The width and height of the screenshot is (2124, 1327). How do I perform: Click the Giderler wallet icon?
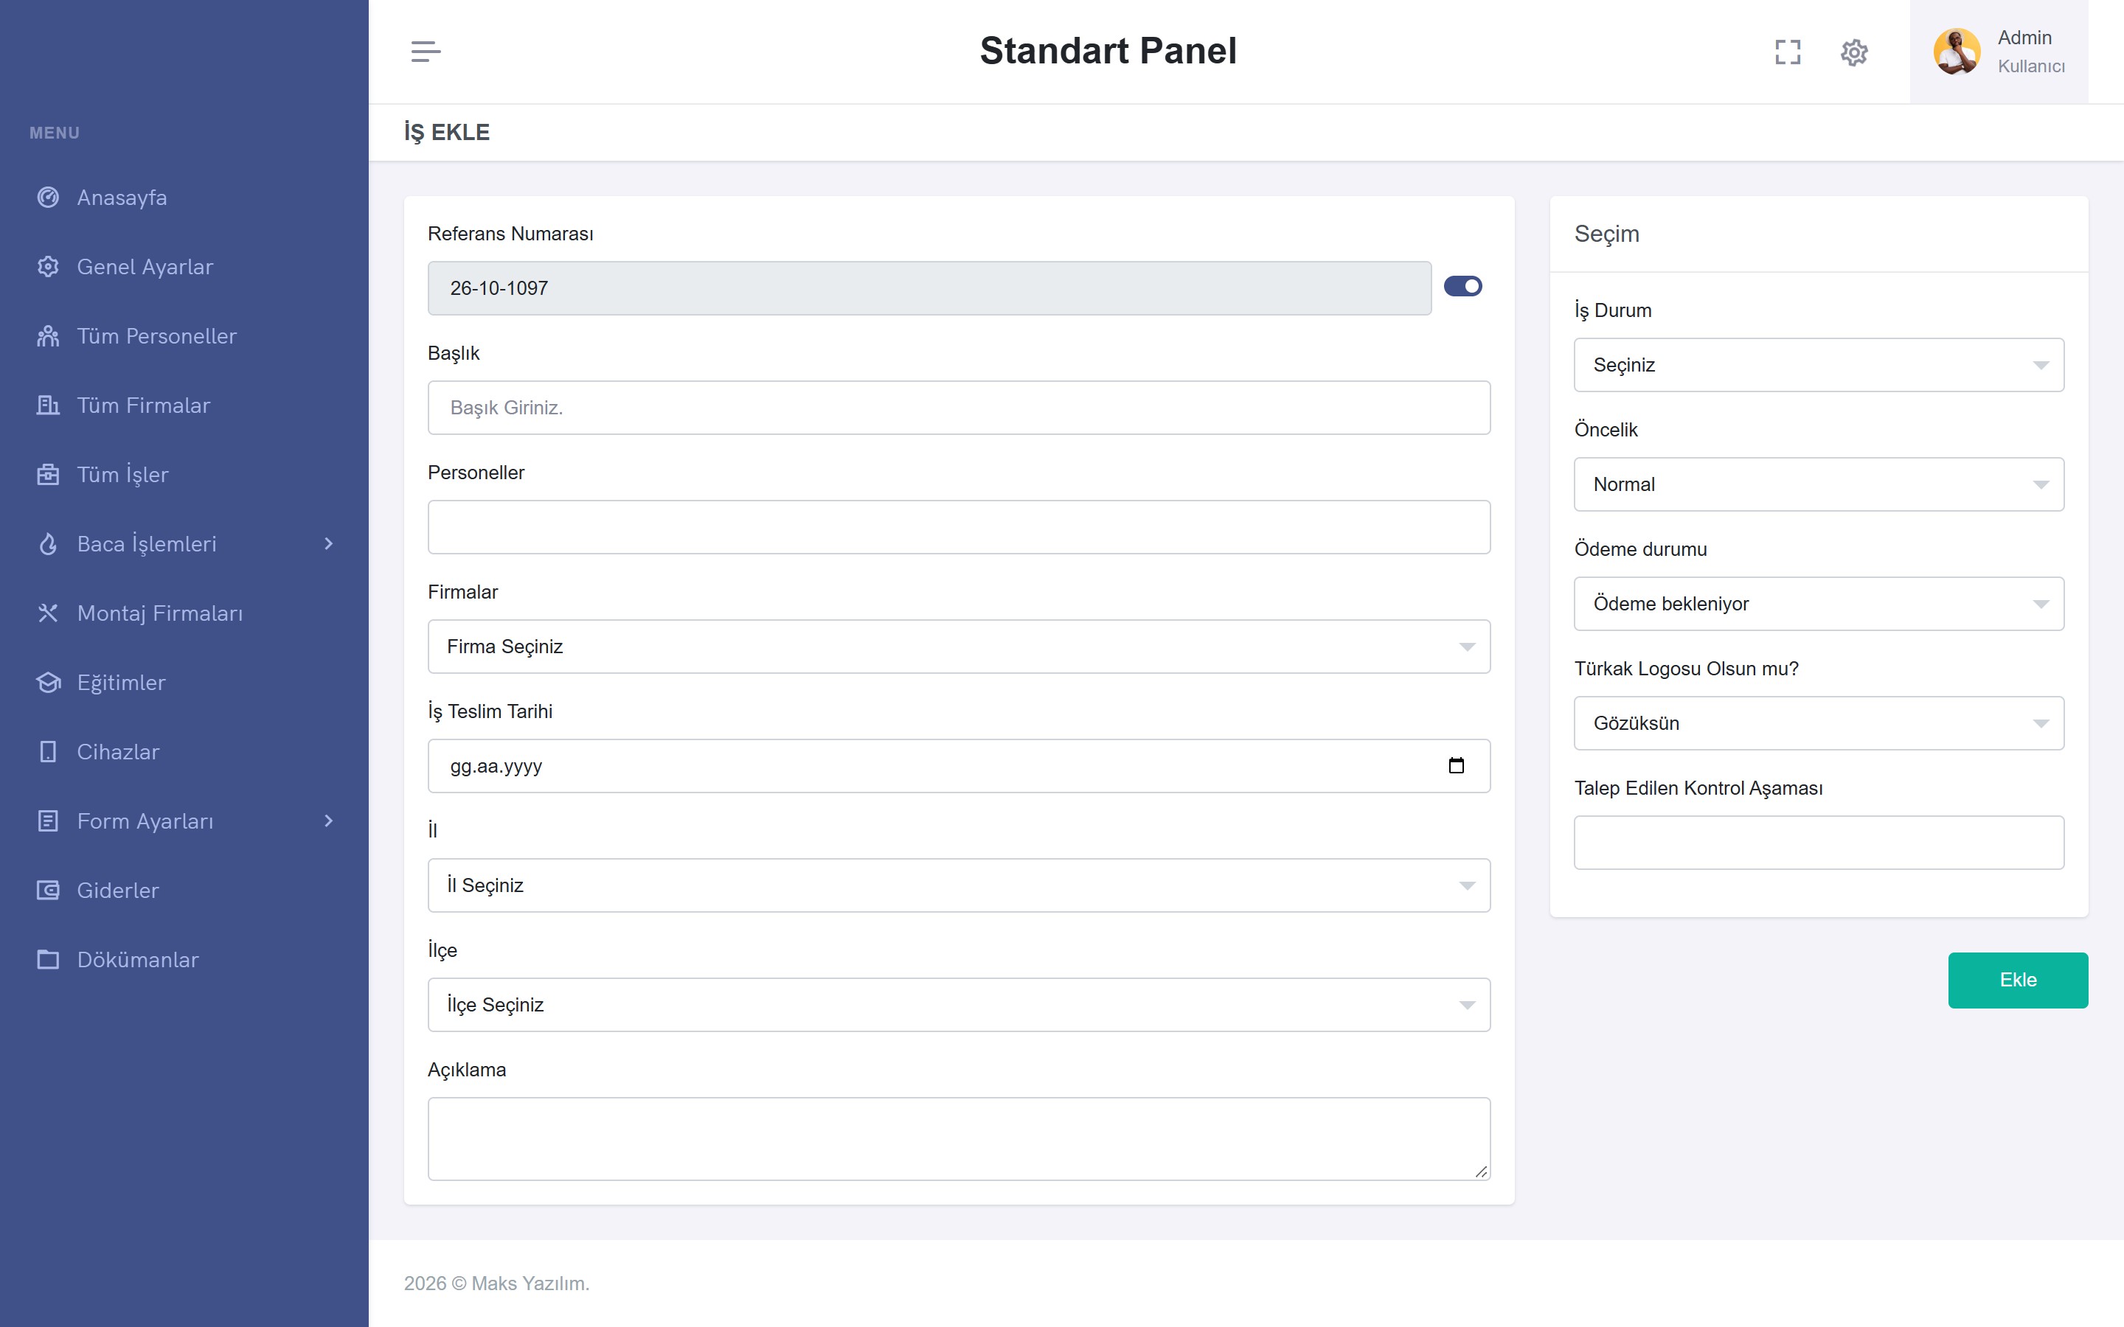[48, 891]
